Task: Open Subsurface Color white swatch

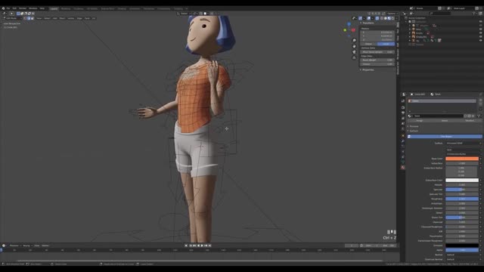Action: [x=462, y=180]
